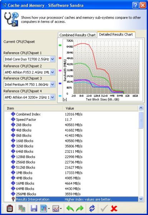Viewport: 148px width, 215px height.
Task: Click info icon beside 2kB Blocks
Action: pyautogui.click(x=13, y=125)
